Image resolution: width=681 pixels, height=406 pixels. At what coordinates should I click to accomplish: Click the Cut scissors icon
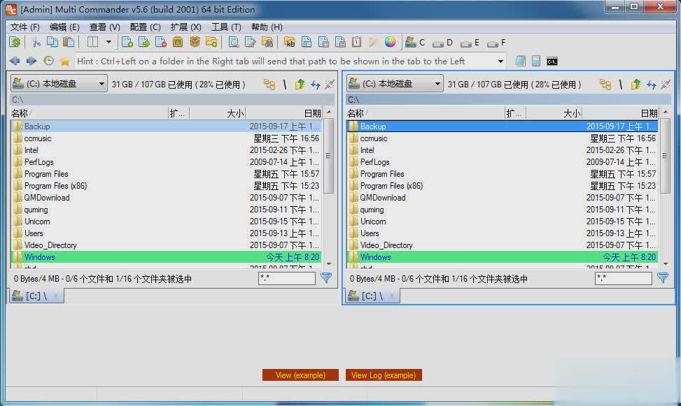(36, 42)
